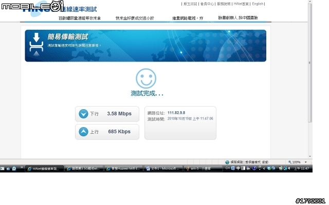Open the 會員中心 link

207,4
